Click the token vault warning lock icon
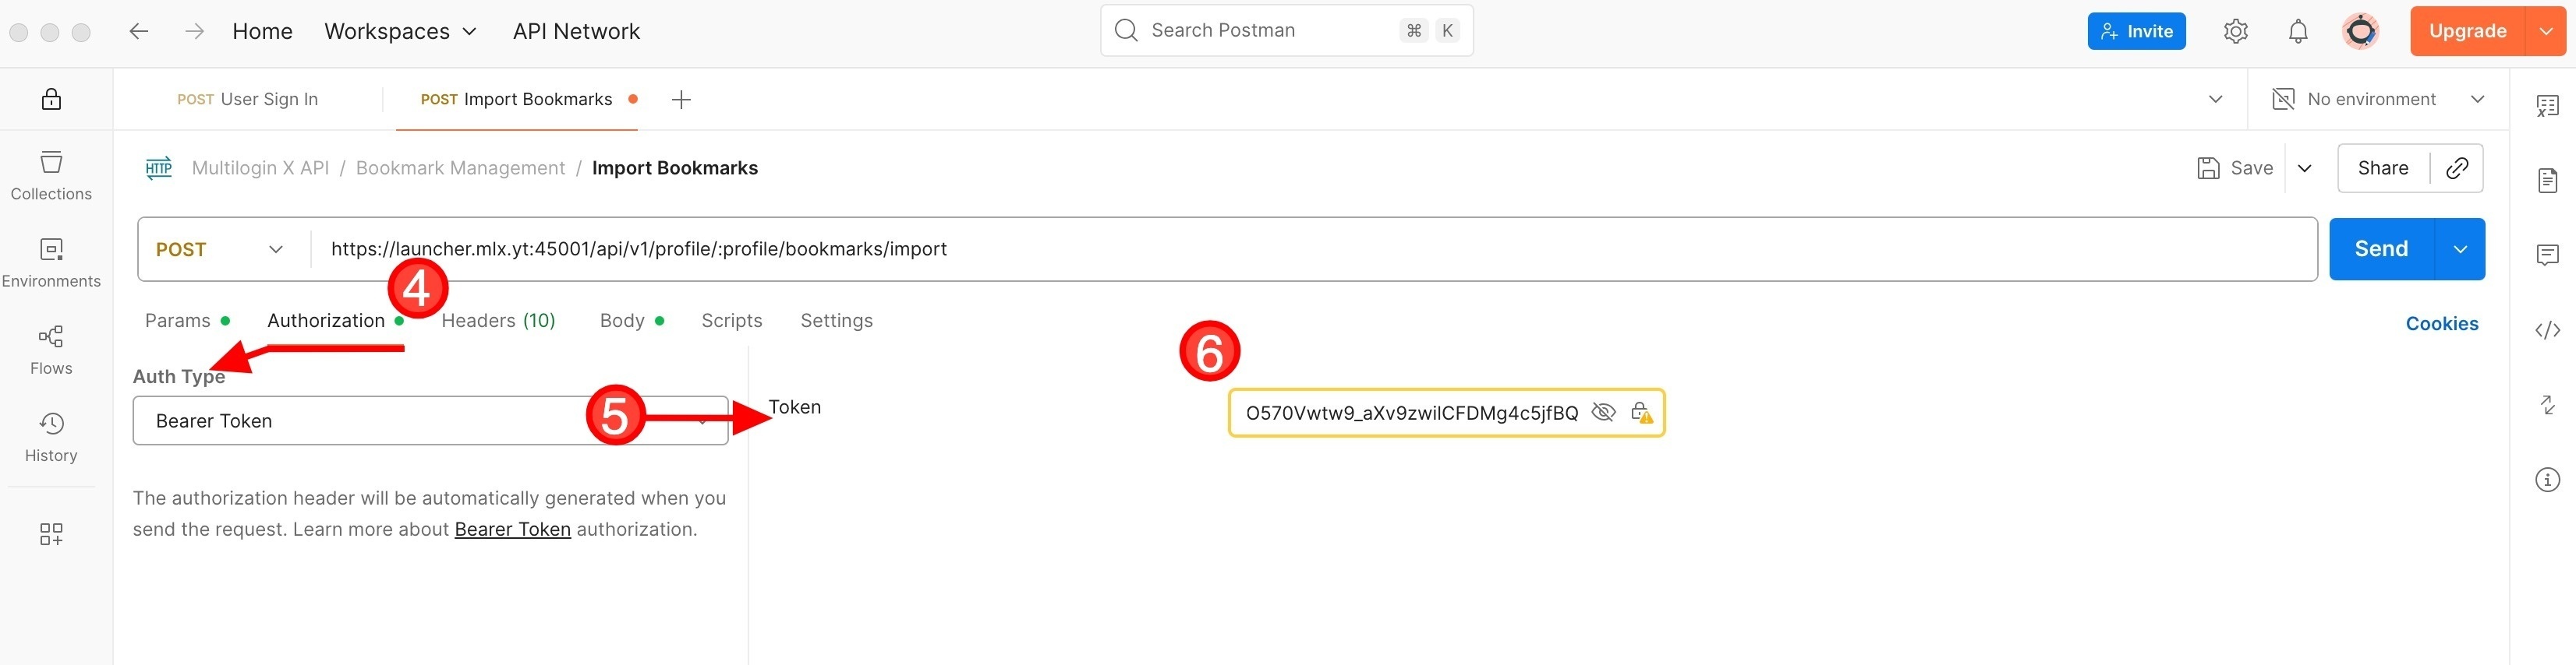This screenshot has height=665, width=2576. click(1643, 411)
